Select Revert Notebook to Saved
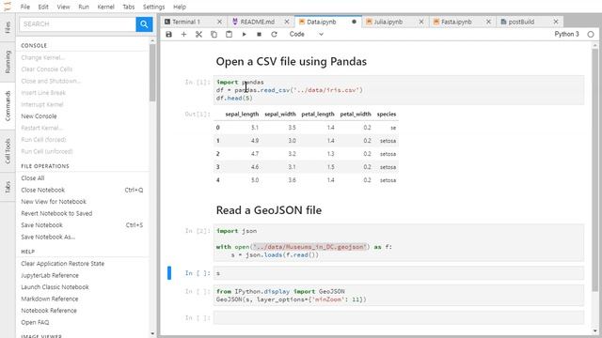The image size is (602, 338). click(56, 213)
